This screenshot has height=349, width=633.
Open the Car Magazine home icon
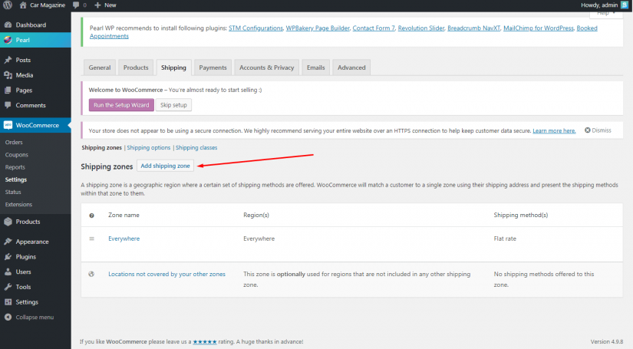point(23,5)
